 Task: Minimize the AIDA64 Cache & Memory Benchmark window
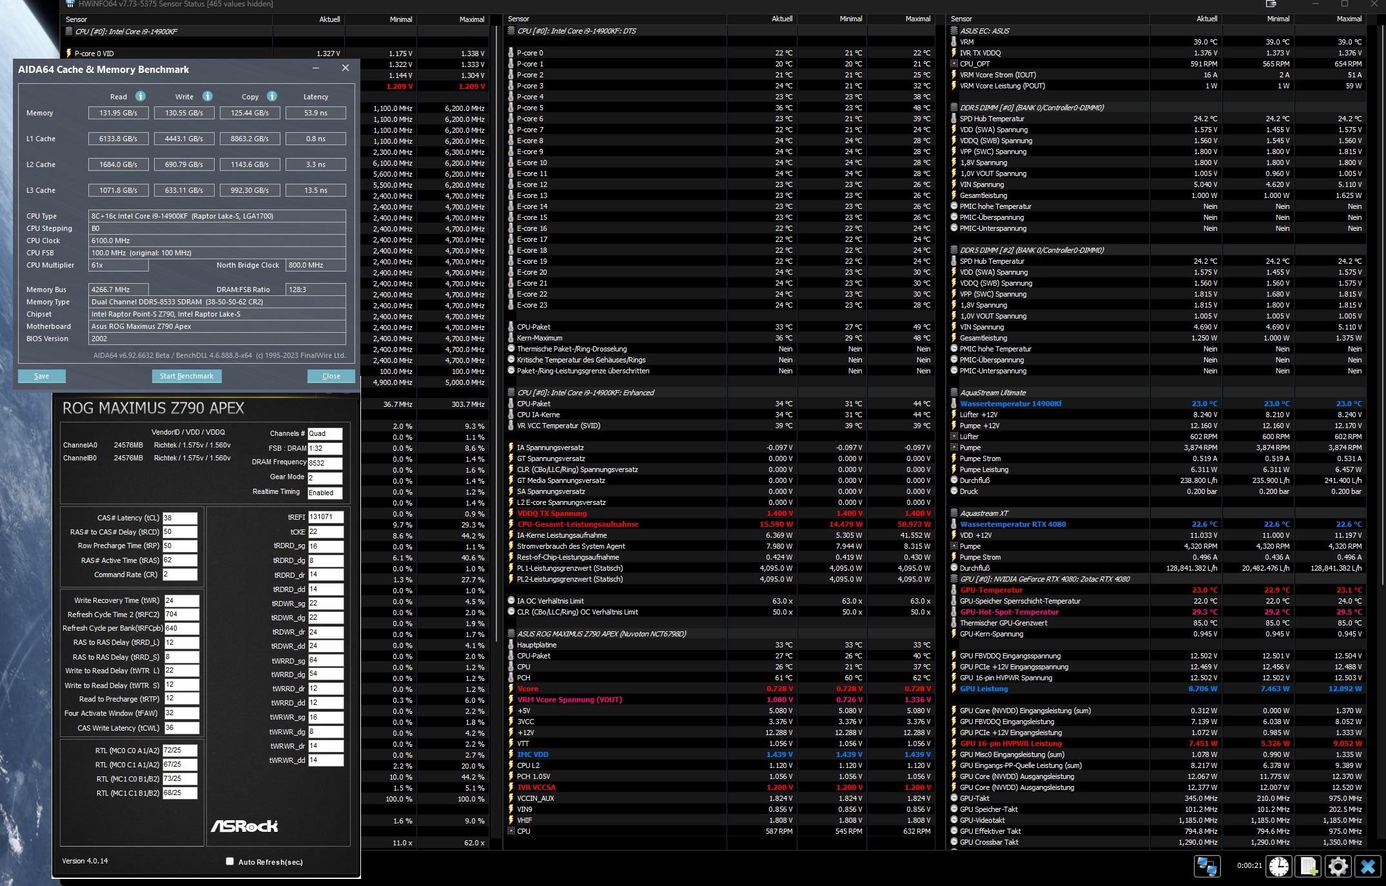316,68
